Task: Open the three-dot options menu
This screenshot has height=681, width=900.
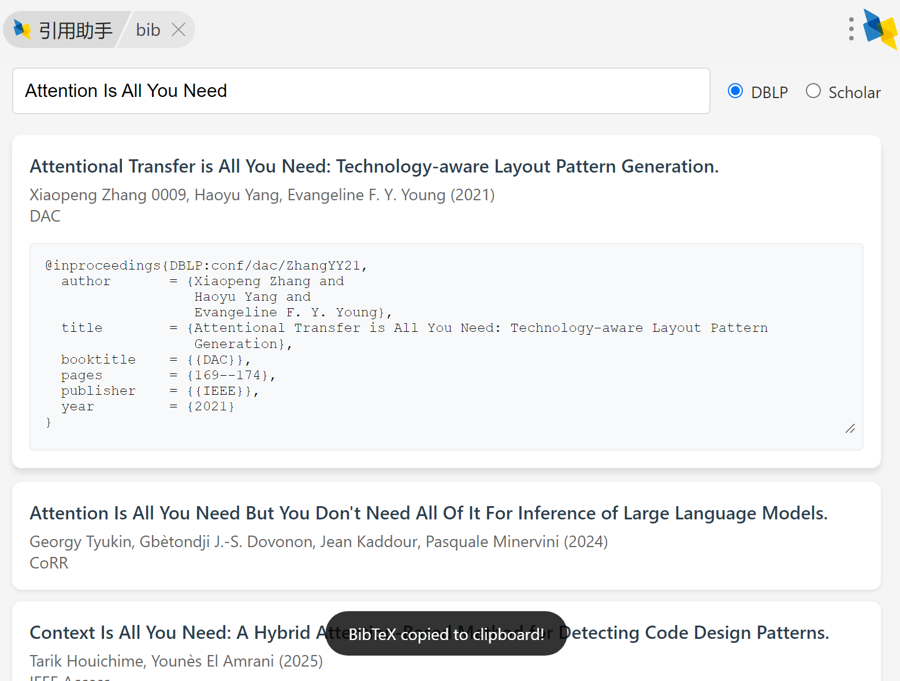Action: 851,29
